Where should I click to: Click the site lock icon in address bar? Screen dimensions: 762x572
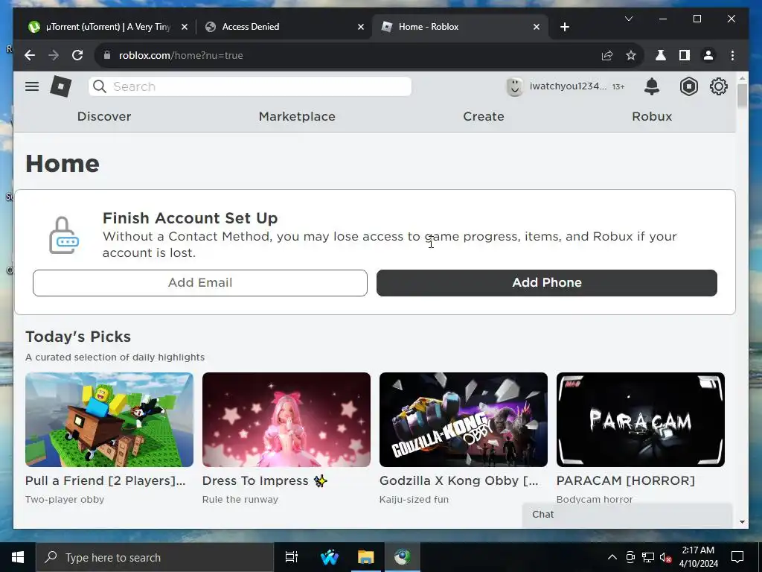[x=107, y=55]
